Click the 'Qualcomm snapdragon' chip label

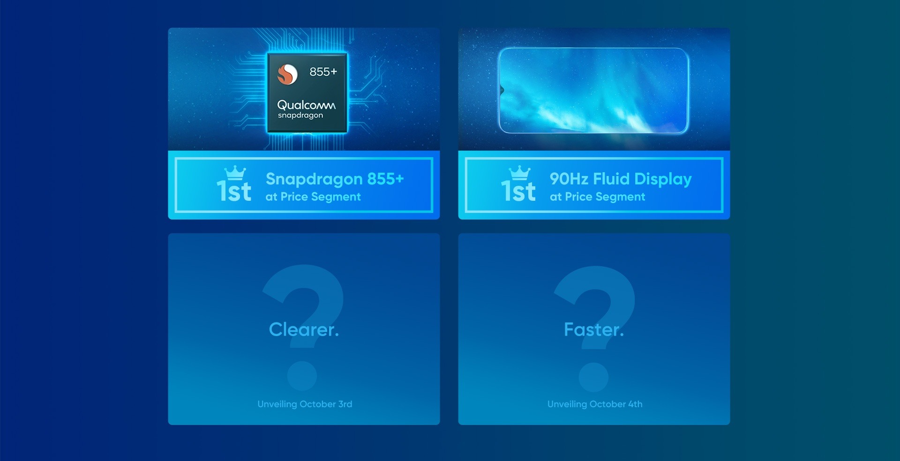point(306,110)
